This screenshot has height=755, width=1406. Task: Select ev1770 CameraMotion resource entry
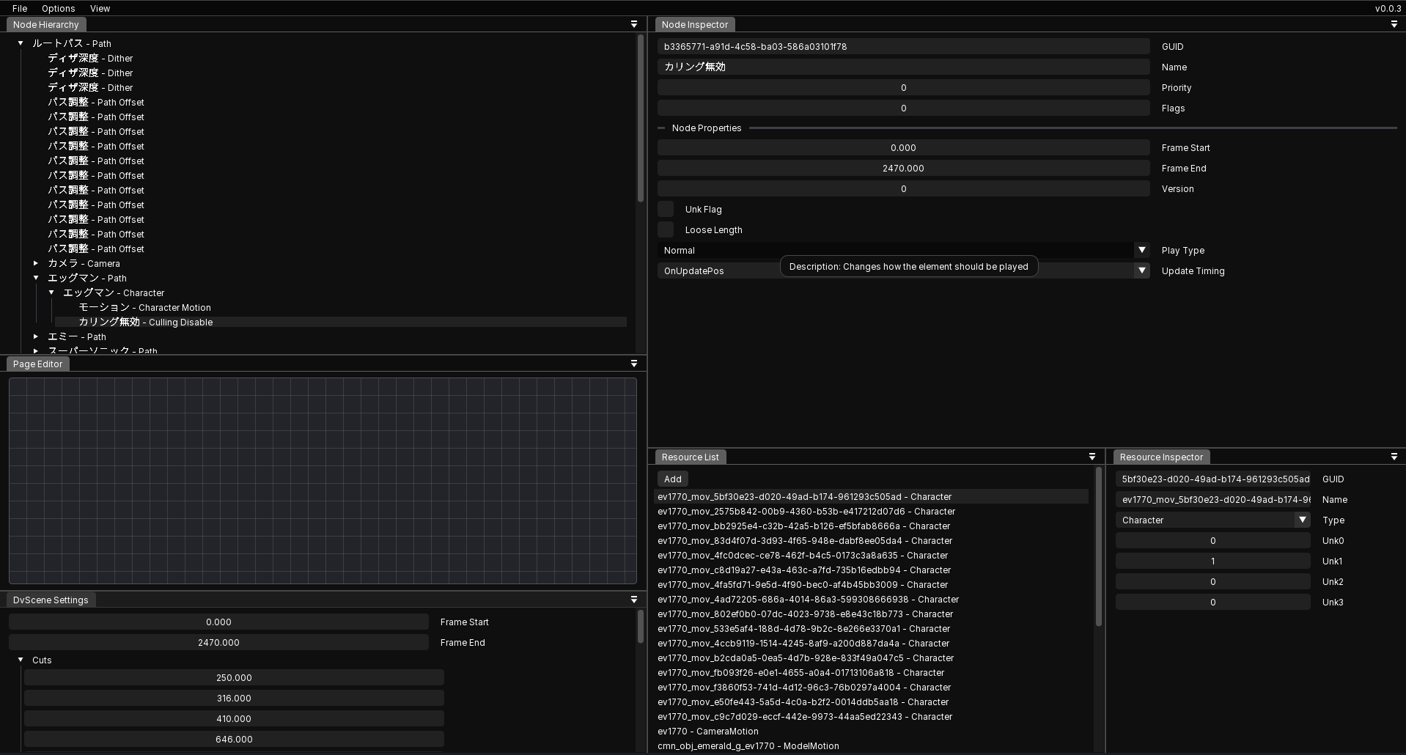click(707, 731)
